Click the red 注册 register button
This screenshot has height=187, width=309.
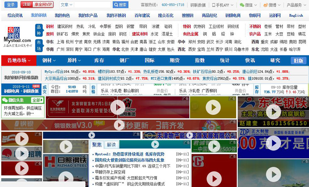pos(26,5)
